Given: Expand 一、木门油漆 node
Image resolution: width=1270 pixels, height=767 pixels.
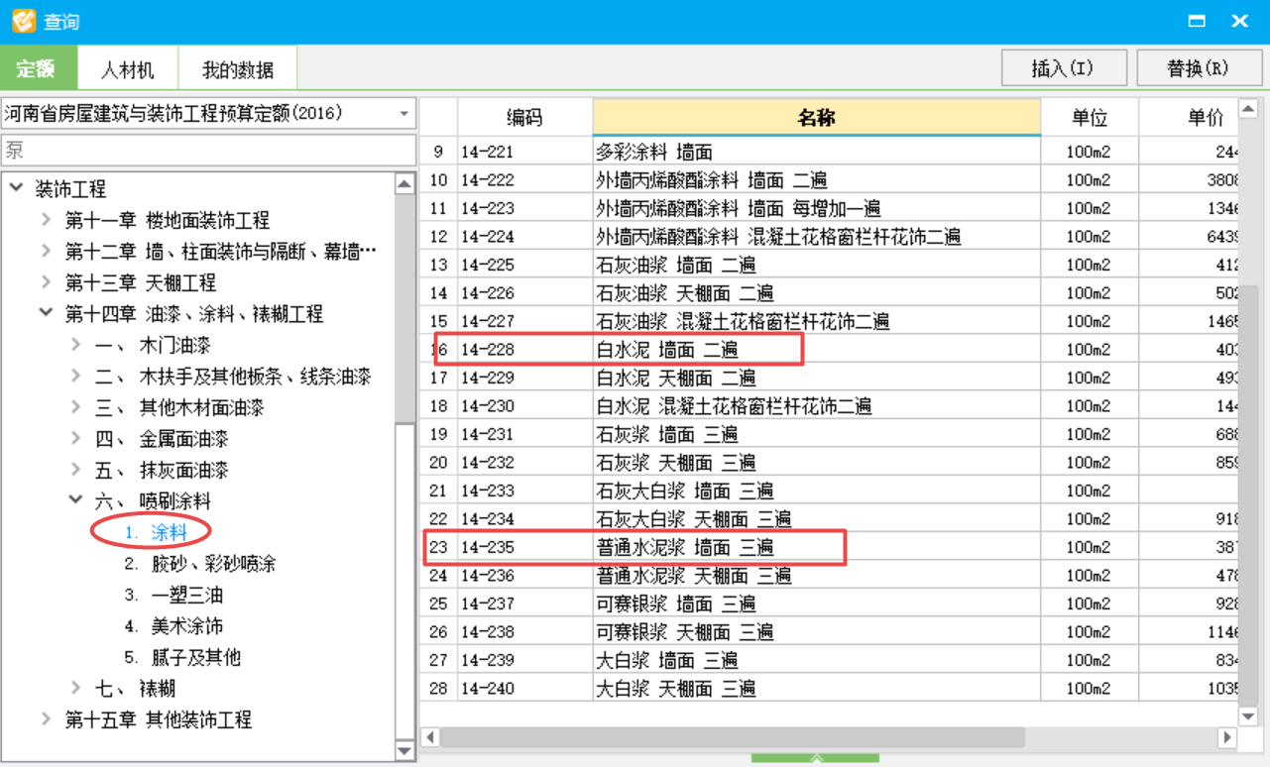Looking at the screenshot, I should pos(75,345).
